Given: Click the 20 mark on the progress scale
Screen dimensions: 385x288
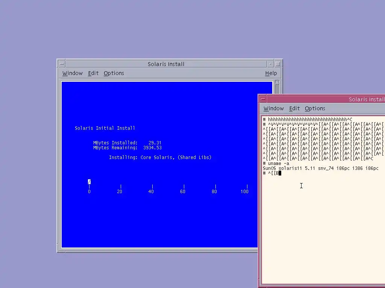Looking at the screenshot, I should click(x=120, y=192).
